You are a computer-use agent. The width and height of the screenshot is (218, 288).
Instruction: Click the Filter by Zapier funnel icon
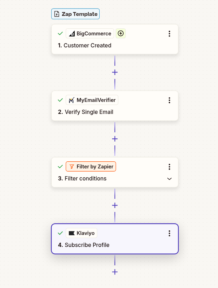(72, 166)
